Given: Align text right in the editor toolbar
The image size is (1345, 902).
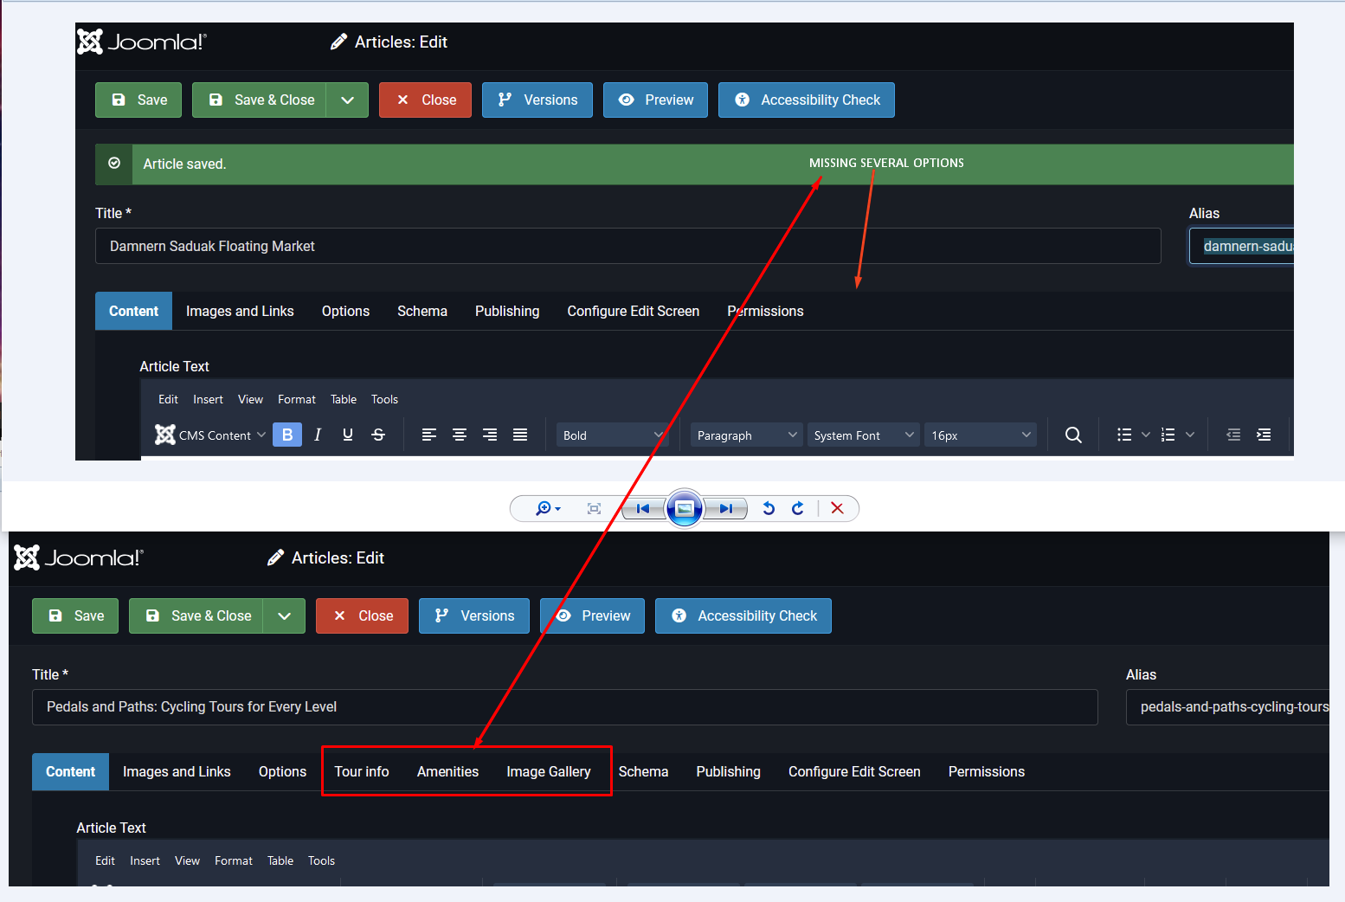Looking at the screenshot, I should click(490, 435).
